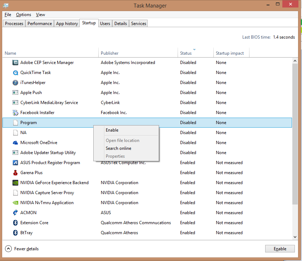
Task: Click the NVIDIA Capture Server Proxy icon
Action: [15, 193]
